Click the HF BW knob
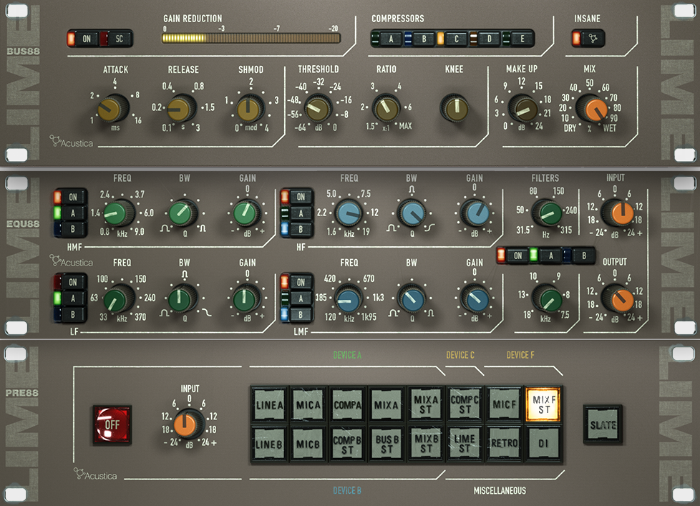This screenshot has height=506, width=700. [412, 213]
